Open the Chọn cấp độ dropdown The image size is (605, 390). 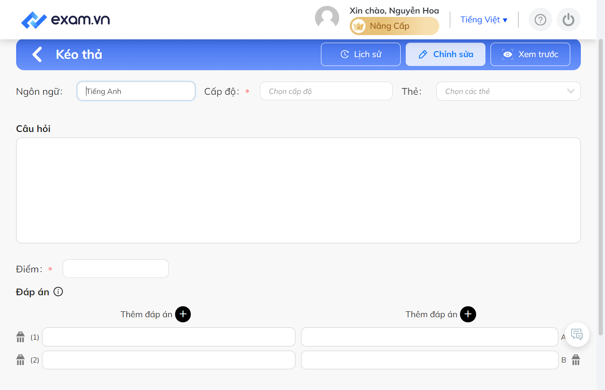326,91
